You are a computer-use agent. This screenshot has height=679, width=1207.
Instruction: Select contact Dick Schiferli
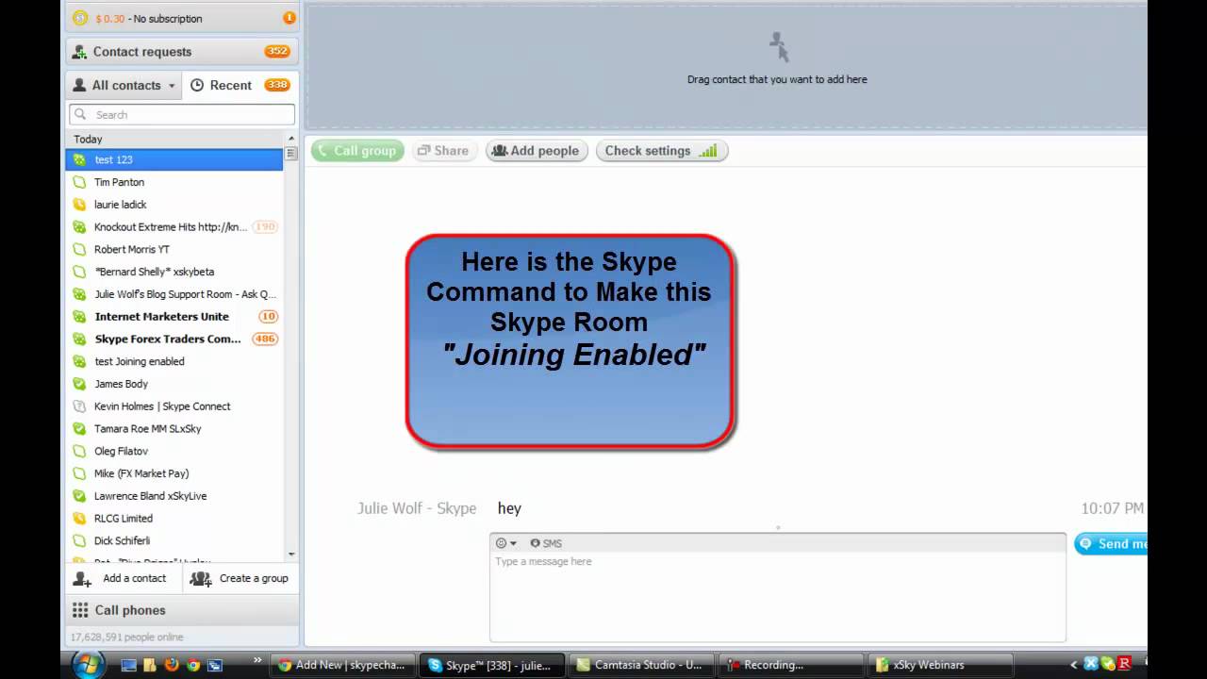point(174,541)
